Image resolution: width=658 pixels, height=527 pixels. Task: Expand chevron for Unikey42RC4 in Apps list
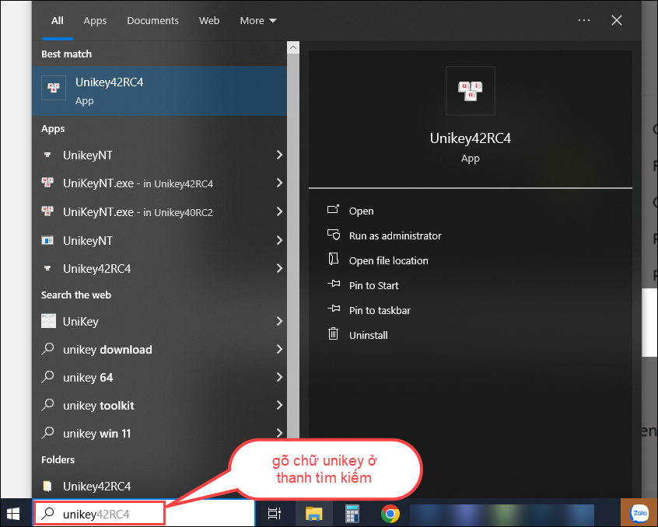coord(279,268)
